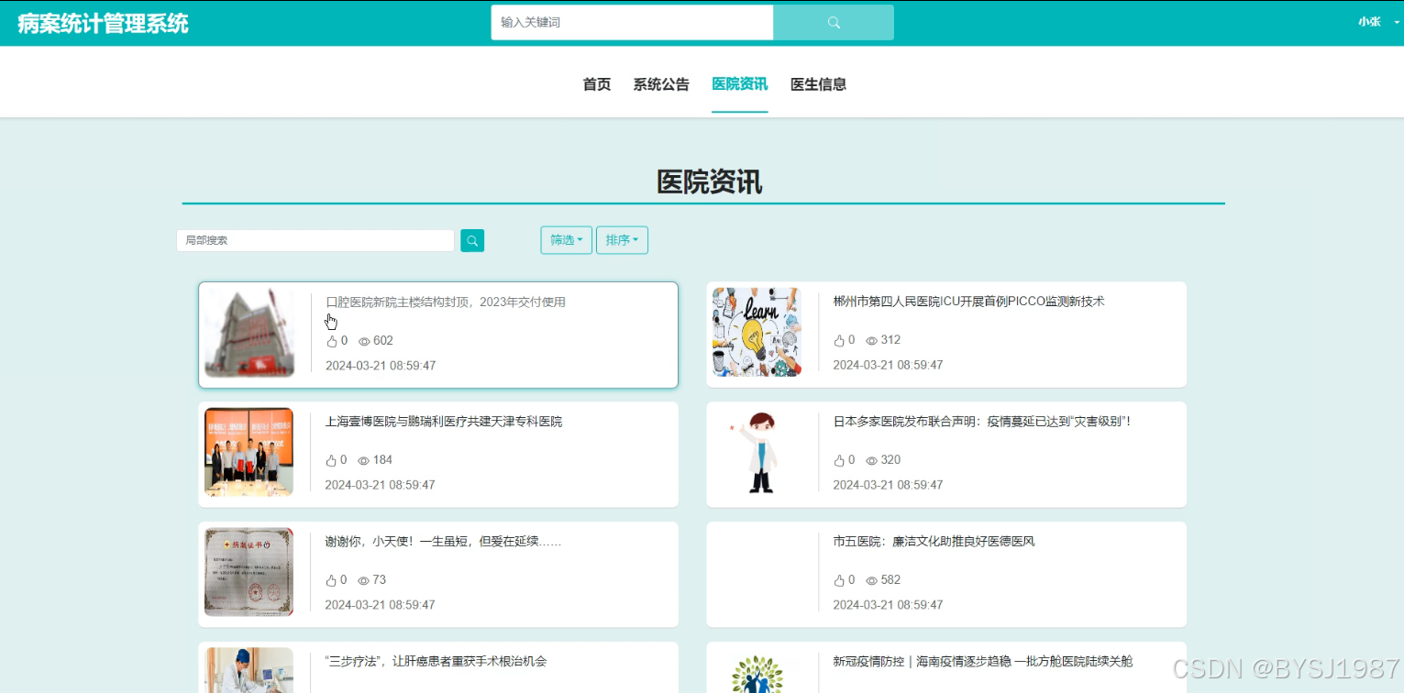Open article 郴州市第四人民医院ICU开展首例PICCO
This screenshot has width=1404, height=693.
968,301
